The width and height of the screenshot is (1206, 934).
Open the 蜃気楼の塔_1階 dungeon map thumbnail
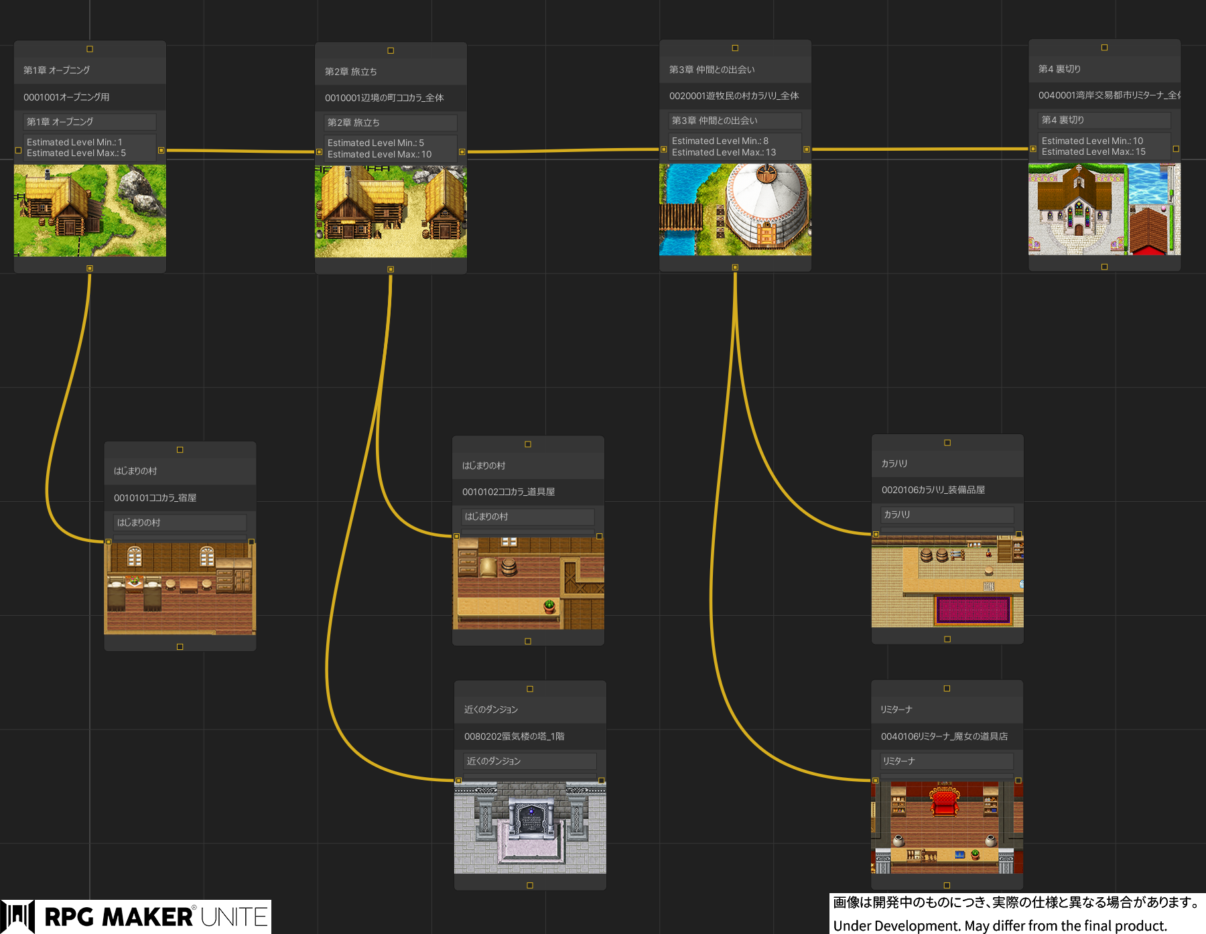[530, 828]
